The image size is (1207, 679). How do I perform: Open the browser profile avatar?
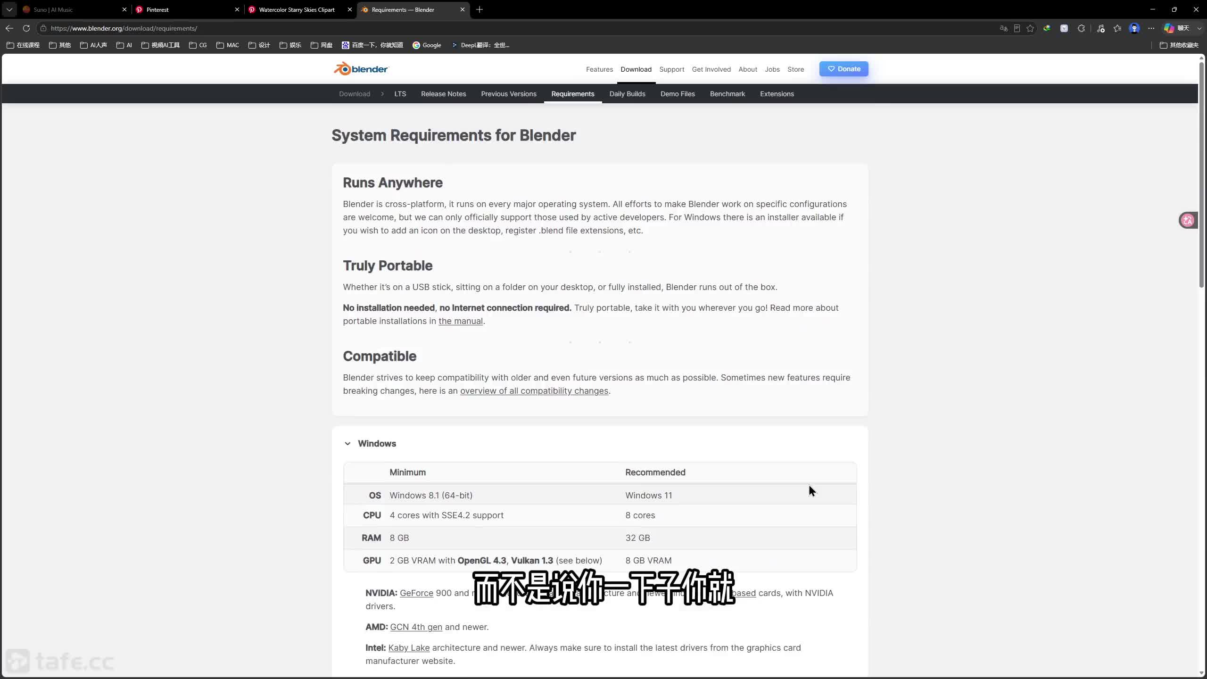[1134, 28]
